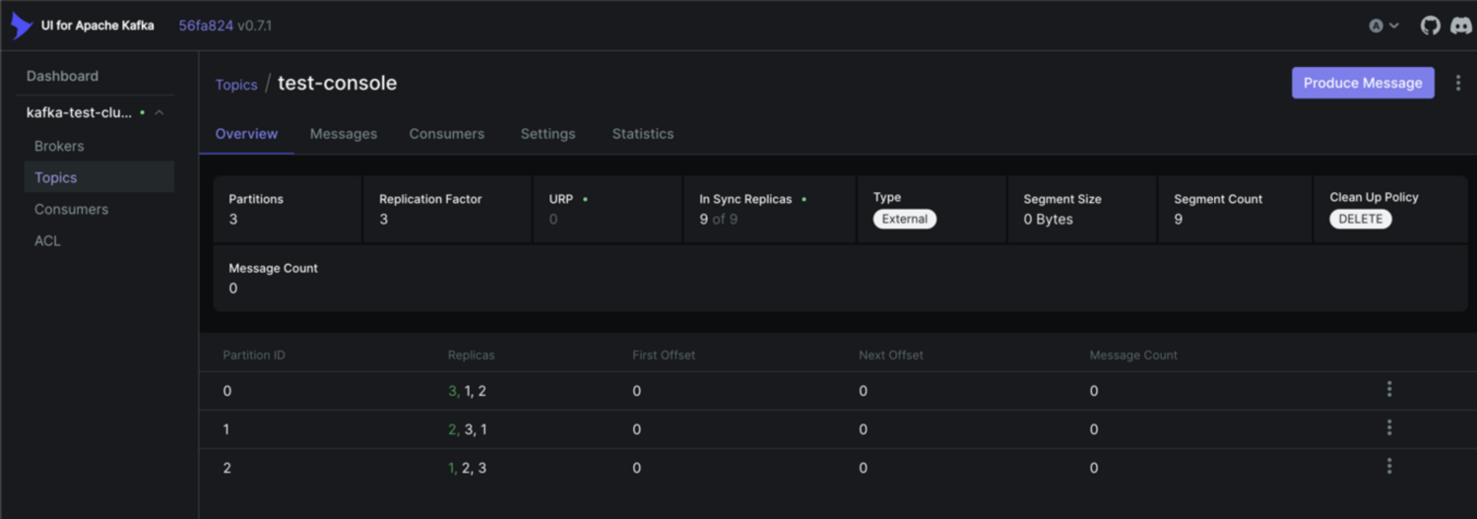This screenshot has width=1477, height=519.
Task: Click the Kafka UI logo icon
Action: click(22, 26)
